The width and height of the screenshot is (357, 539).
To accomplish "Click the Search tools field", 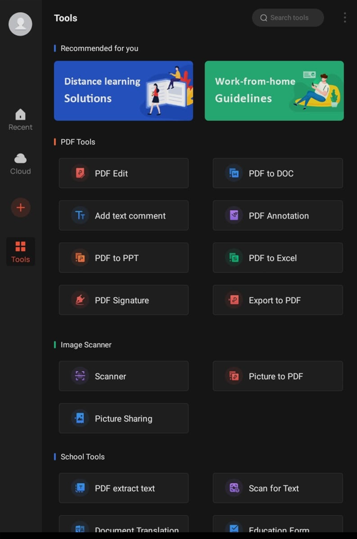I will [x=288, y=18].
